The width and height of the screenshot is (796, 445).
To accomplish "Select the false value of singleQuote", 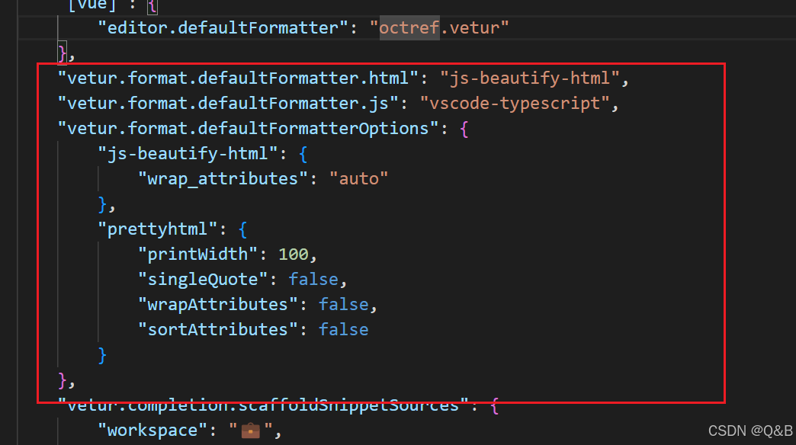I will [x=313, y=279].
